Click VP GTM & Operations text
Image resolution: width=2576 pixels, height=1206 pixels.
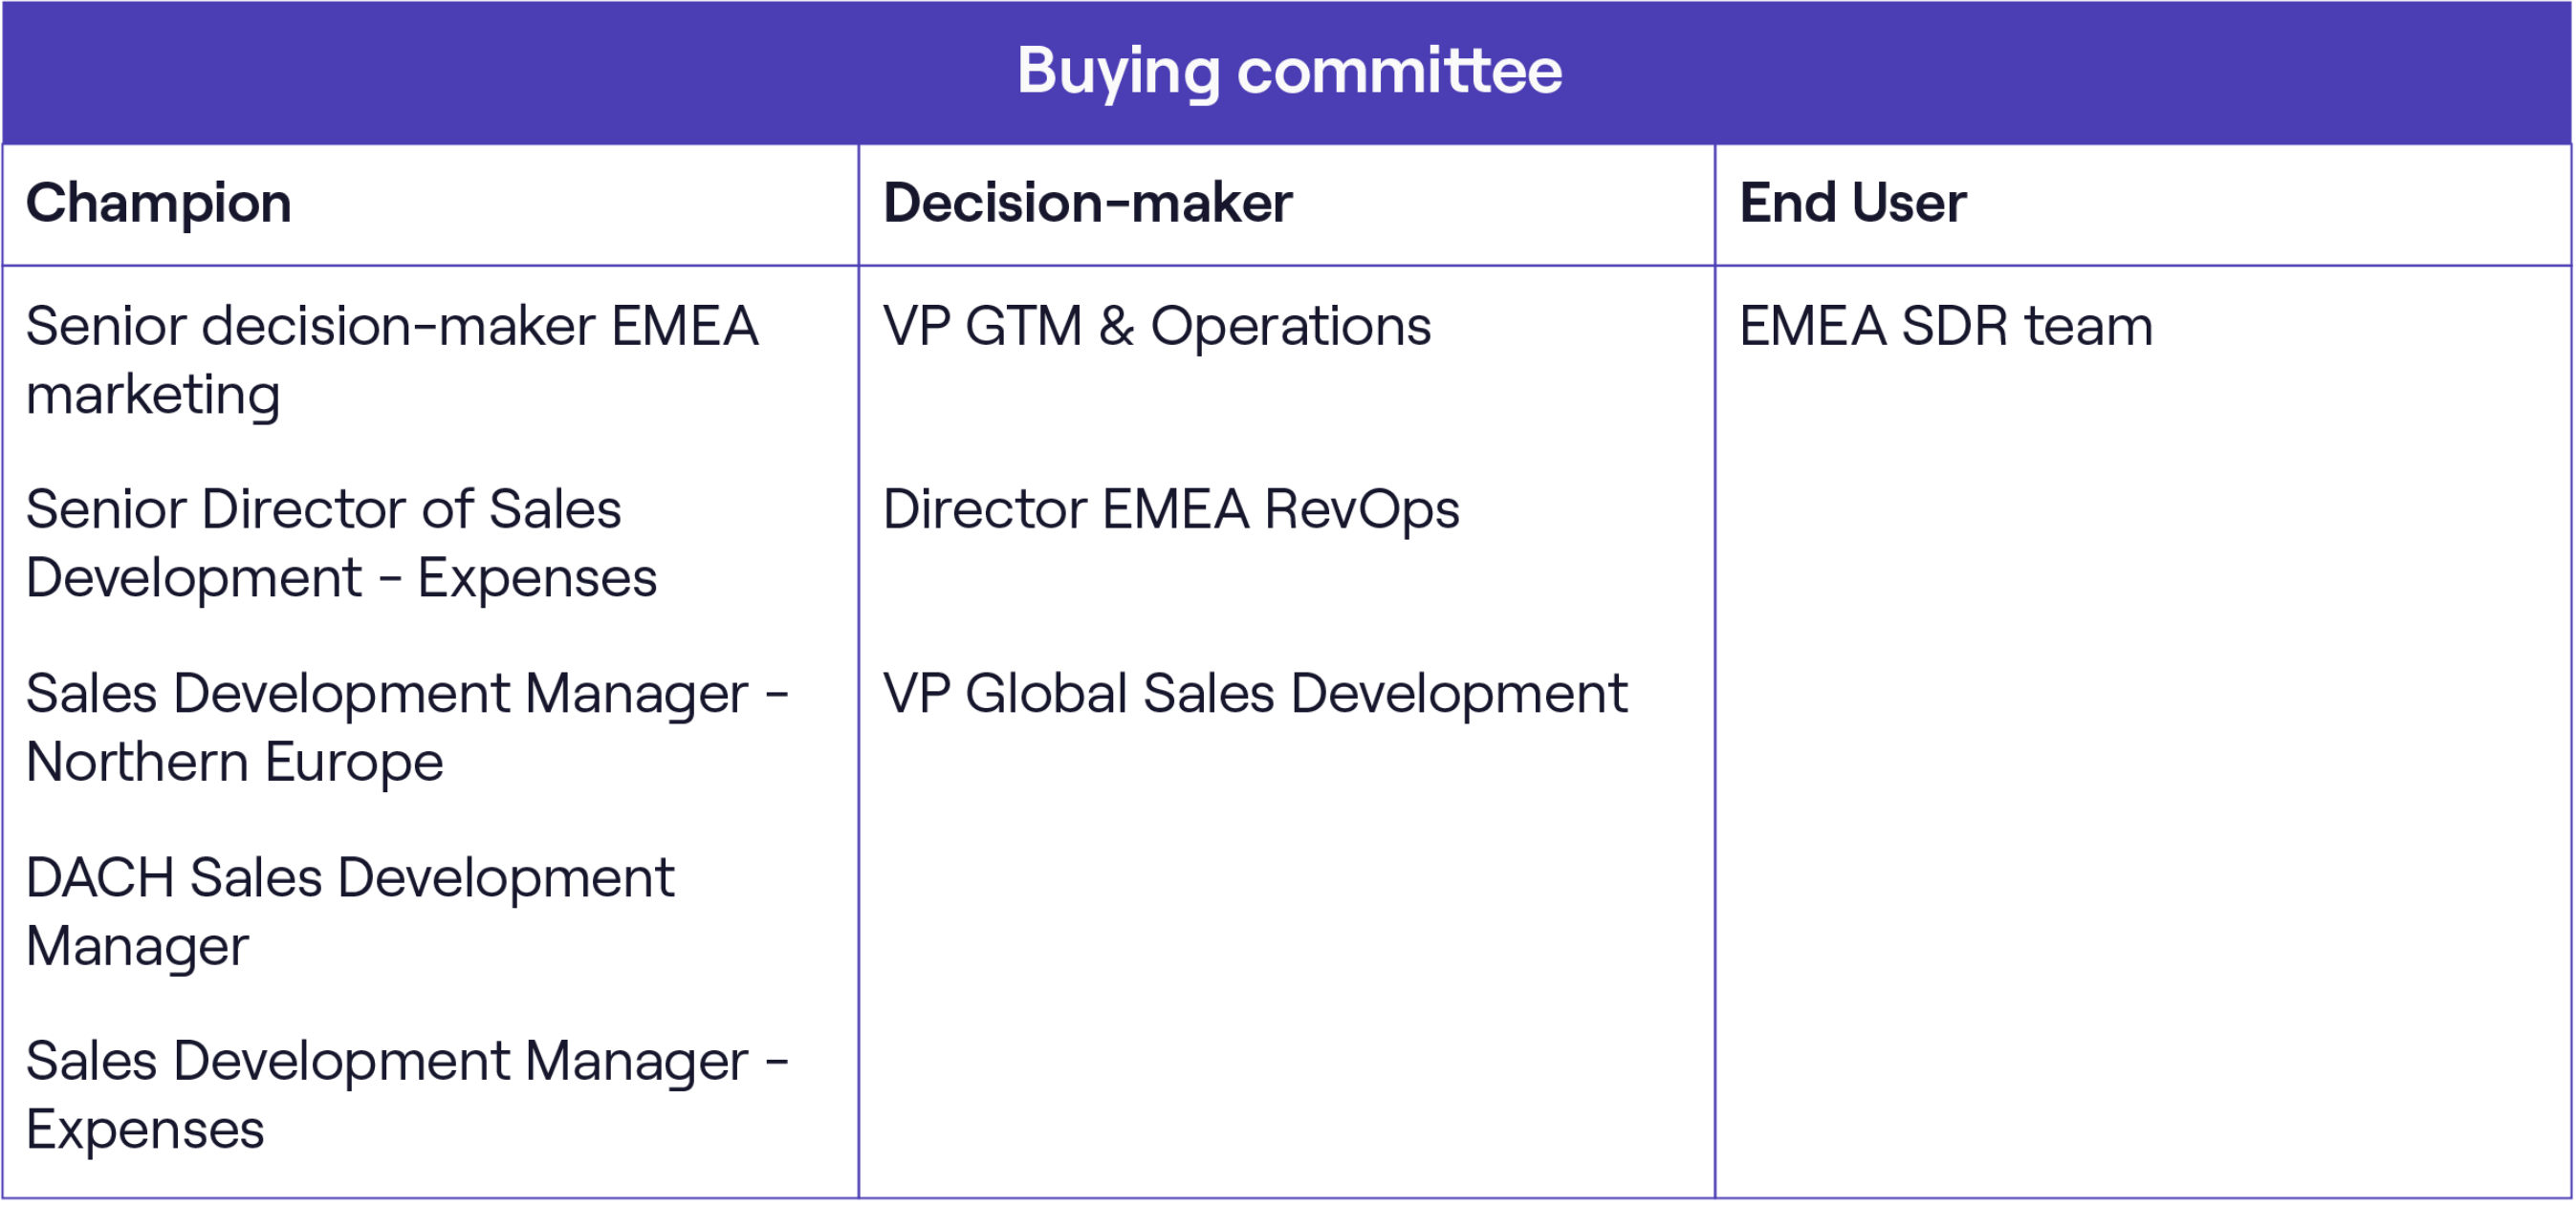[1157, 326]
